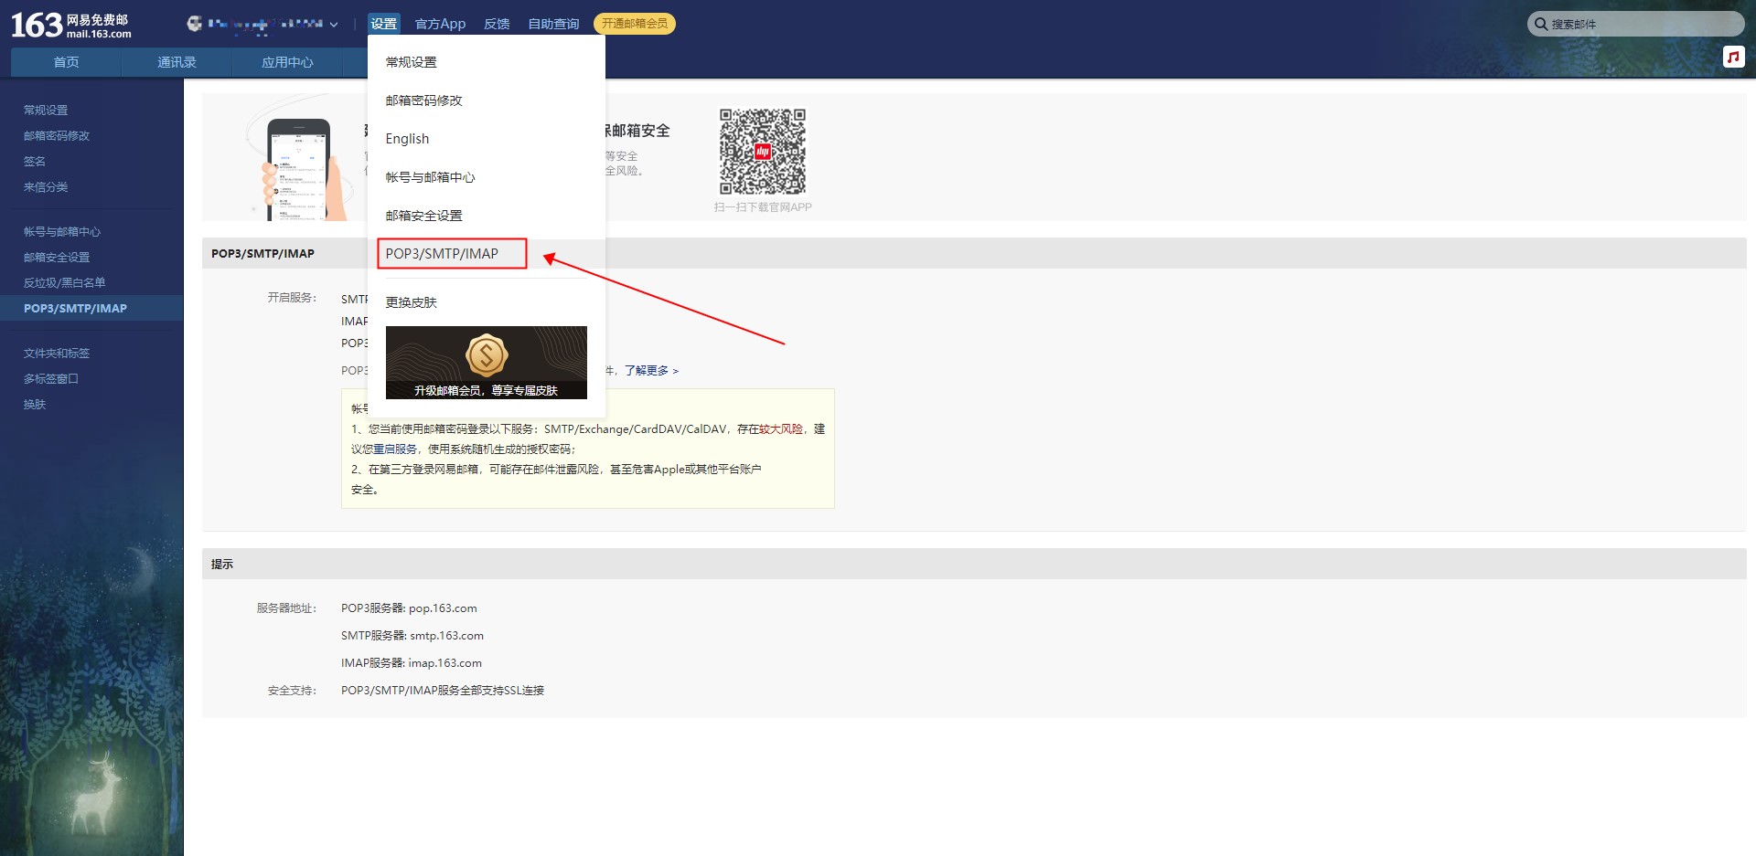1756x856 pixels.
Task: Click the 重启服务 link in the warning
Action: pyautogui.click(x=395, y=449)
